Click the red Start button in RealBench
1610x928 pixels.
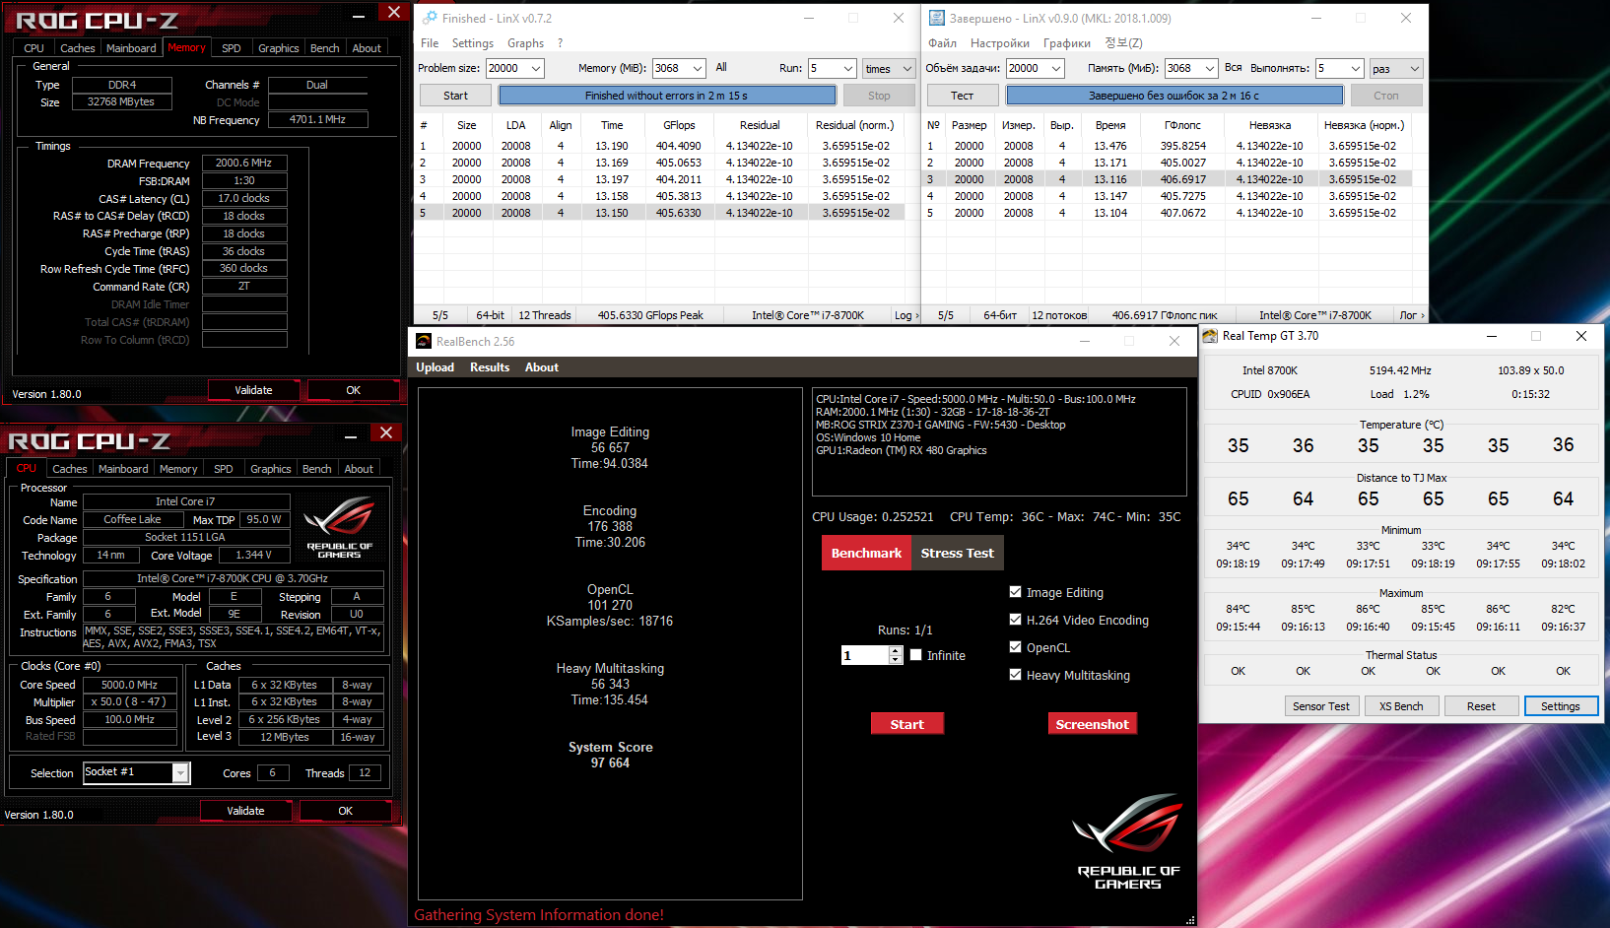pos(907,724)
